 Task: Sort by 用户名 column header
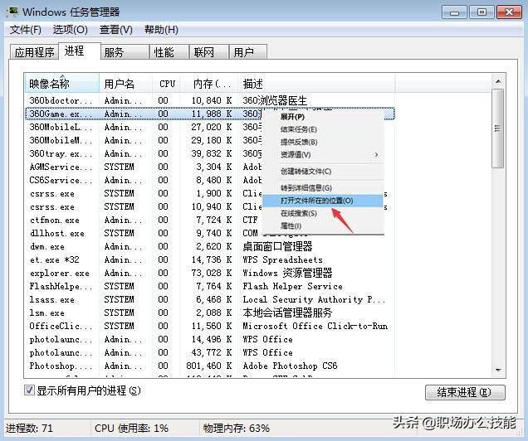tap(125, 84)
